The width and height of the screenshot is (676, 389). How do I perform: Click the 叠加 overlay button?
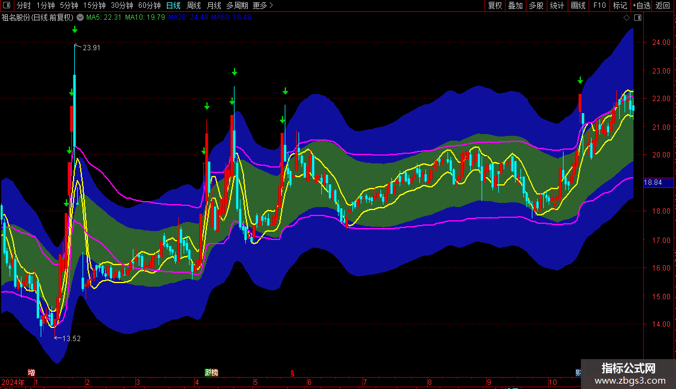pyautogui.click(x=515, y=5)
